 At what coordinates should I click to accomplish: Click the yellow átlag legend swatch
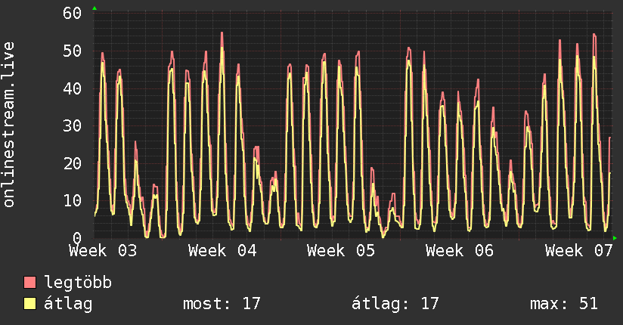(29, 304)
